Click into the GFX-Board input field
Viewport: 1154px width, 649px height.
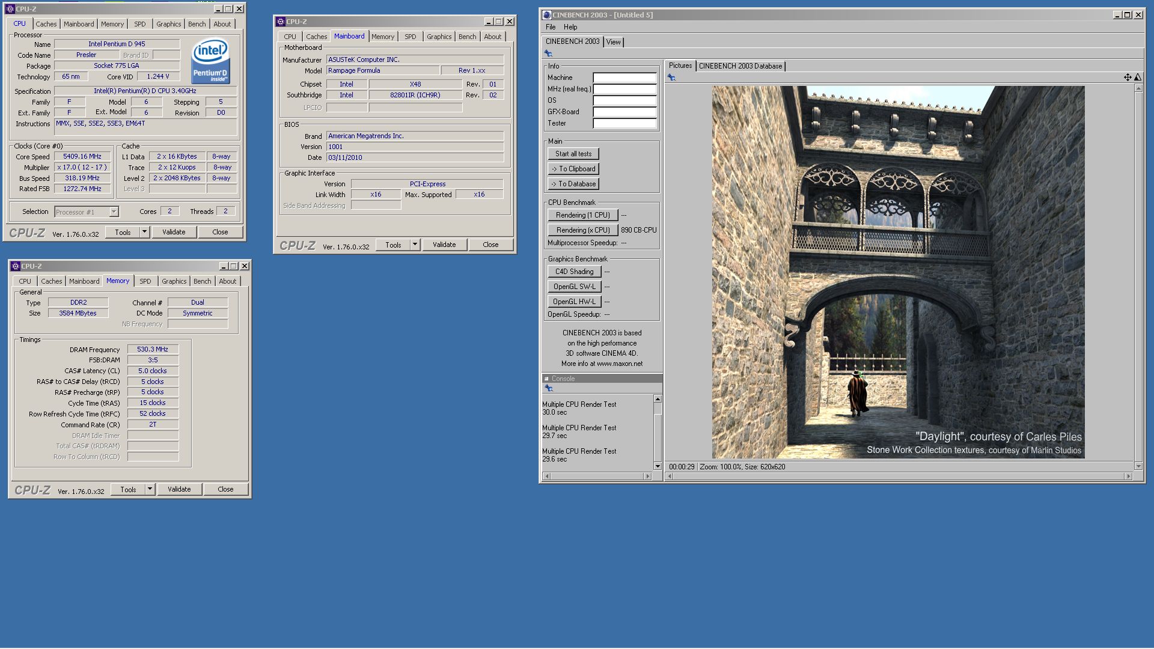(624, 112)
